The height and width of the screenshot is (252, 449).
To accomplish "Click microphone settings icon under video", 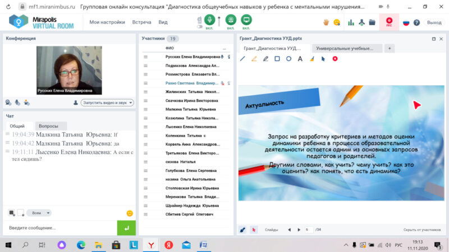I will pyautogui.click(x=17, y=102).
